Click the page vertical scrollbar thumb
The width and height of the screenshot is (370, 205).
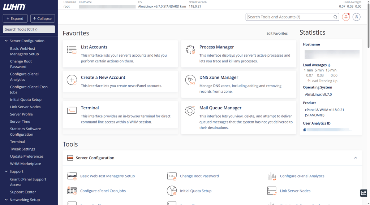click(368, 25)
